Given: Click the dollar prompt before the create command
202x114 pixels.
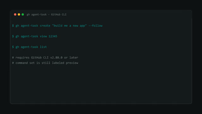Looking at the screenshot, I should [13, 26].
